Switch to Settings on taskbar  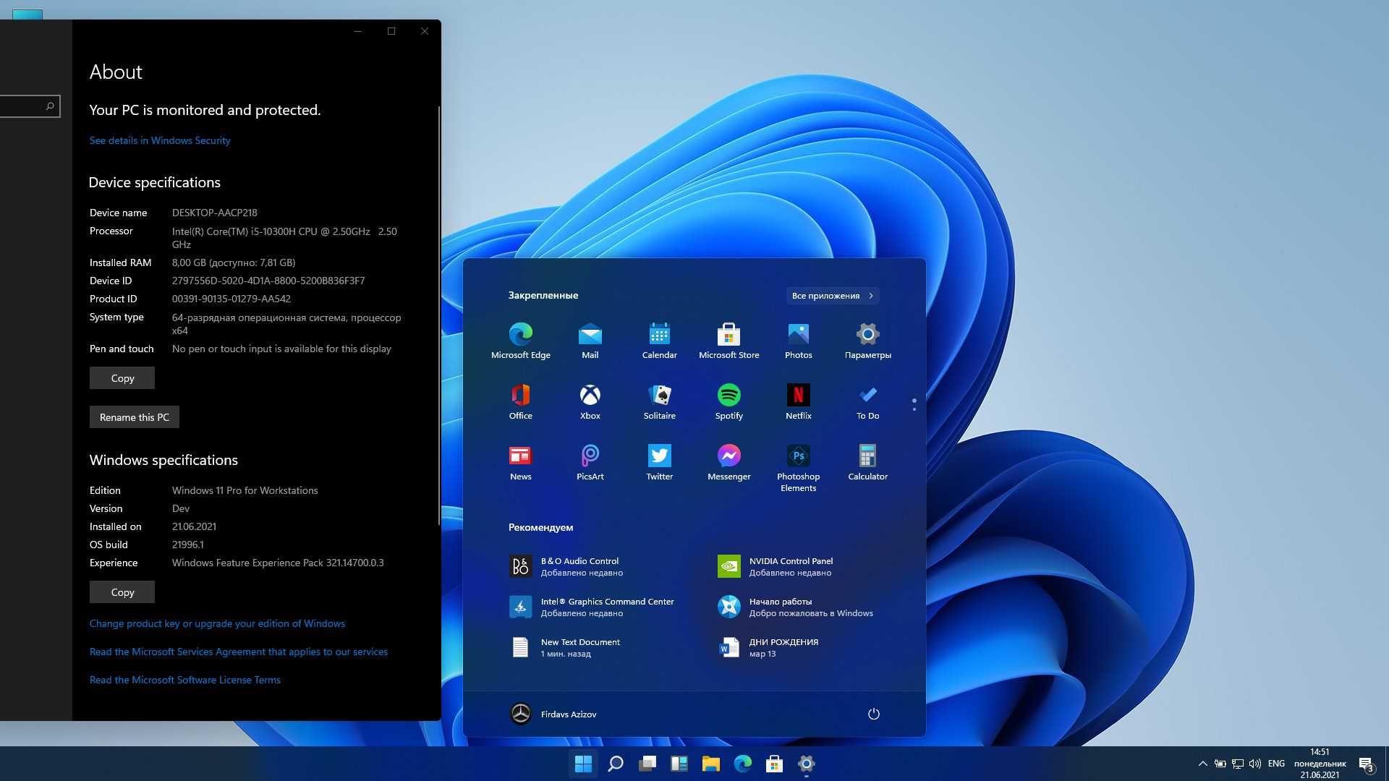807,764
